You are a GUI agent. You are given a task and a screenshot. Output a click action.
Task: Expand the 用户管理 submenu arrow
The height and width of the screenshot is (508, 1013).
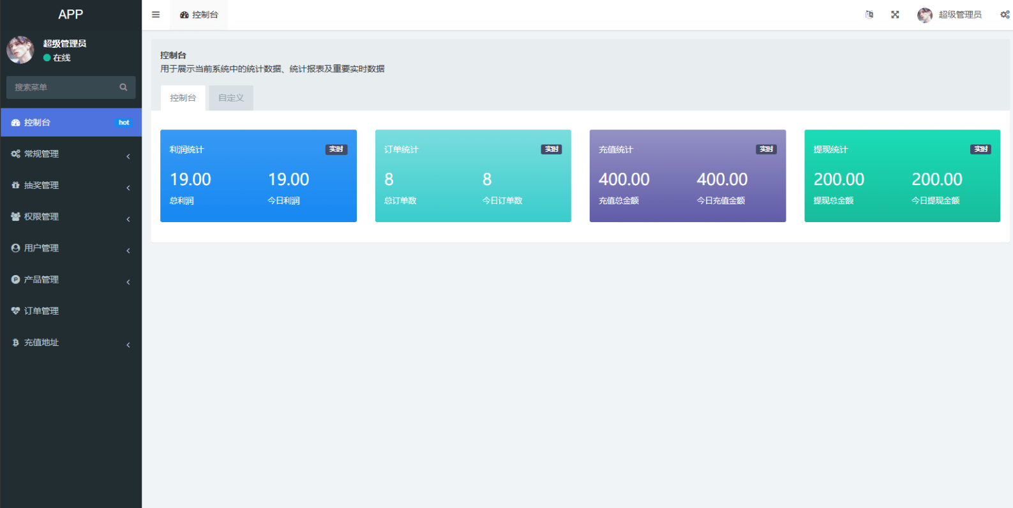[x=128, y=250]
